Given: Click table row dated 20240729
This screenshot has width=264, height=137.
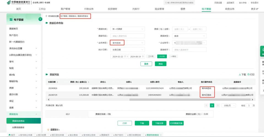Looking at the screenshot, I should point(151,95).
